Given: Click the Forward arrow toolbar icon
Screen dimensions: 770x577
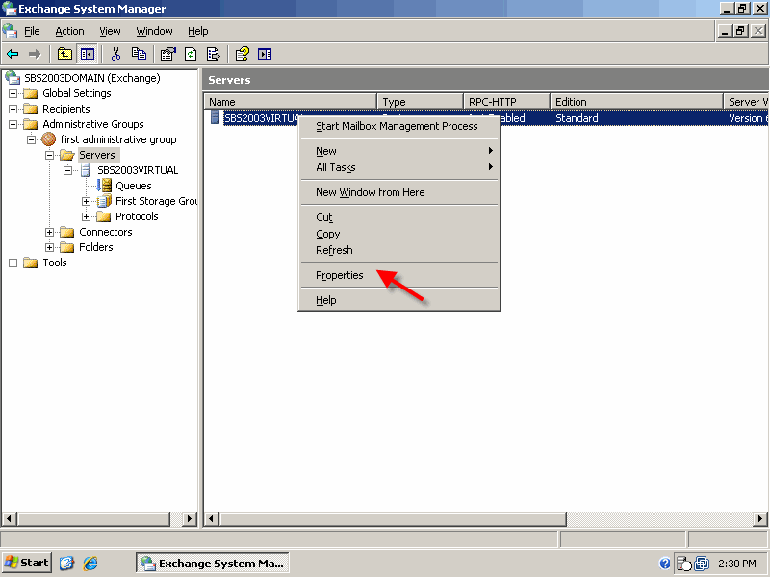Looking at the screenshot, I should (35, 54).
